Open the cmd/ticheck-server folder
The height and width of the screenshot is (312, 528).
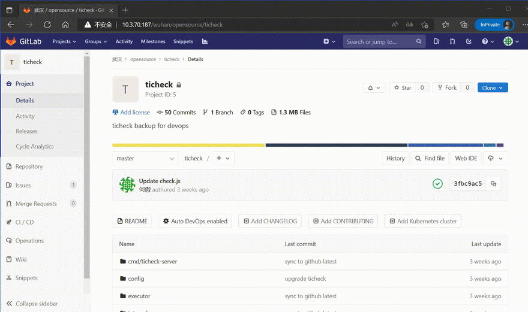[x=152, y=261]
